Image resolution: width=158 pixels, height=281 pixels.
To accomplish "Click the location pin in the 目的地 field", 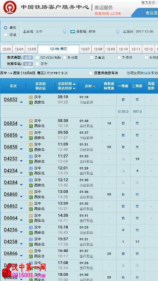I will pyautogui.click(x=117, y=32).
